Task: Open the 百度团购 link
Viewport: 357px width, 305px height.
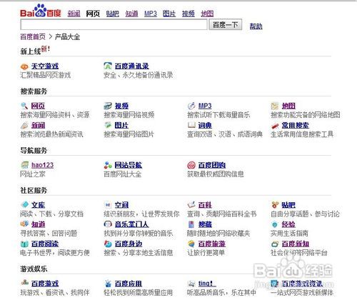Action: [212, 165]
